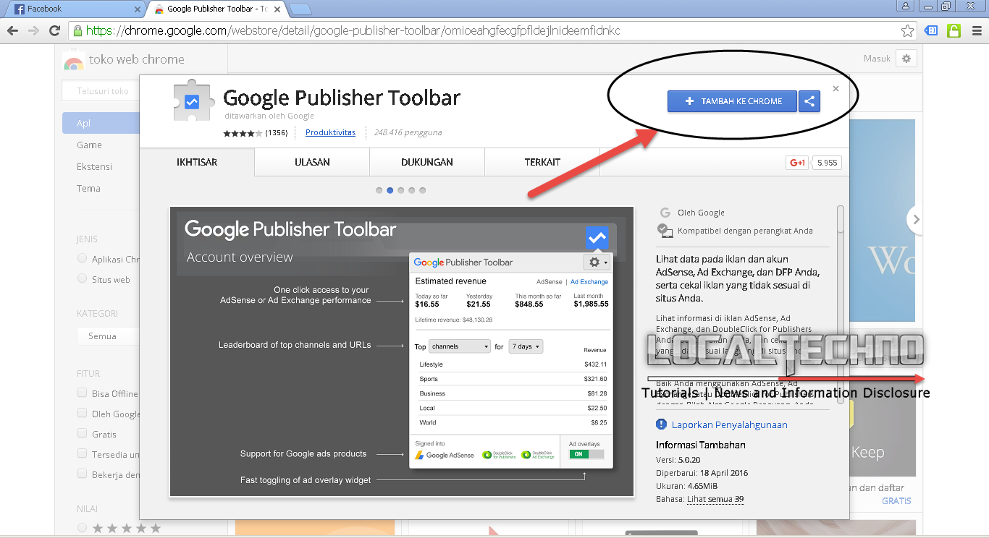
Task: Click the browser address bar URL
Action: (x=353, y=31)
